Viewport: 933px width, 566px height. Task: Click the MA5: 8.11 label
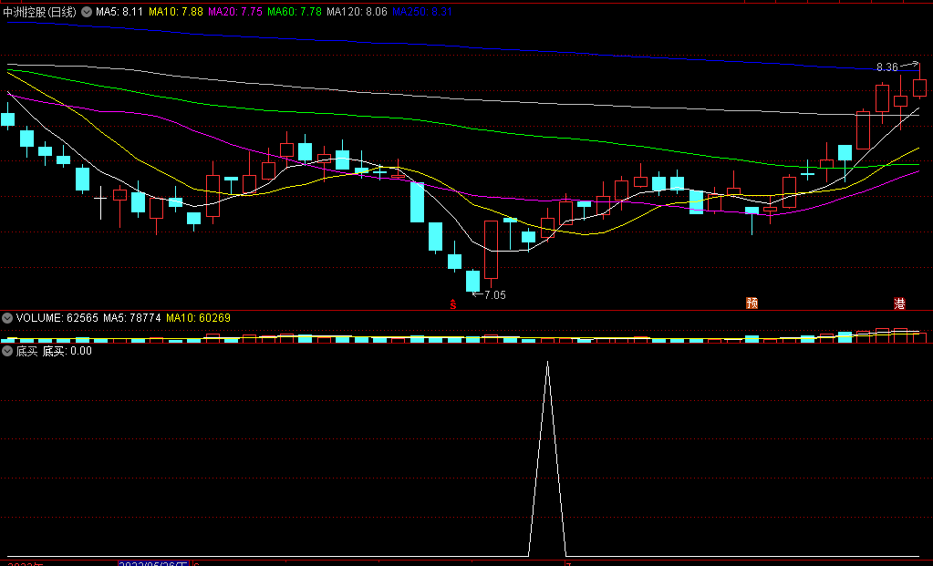119,11
